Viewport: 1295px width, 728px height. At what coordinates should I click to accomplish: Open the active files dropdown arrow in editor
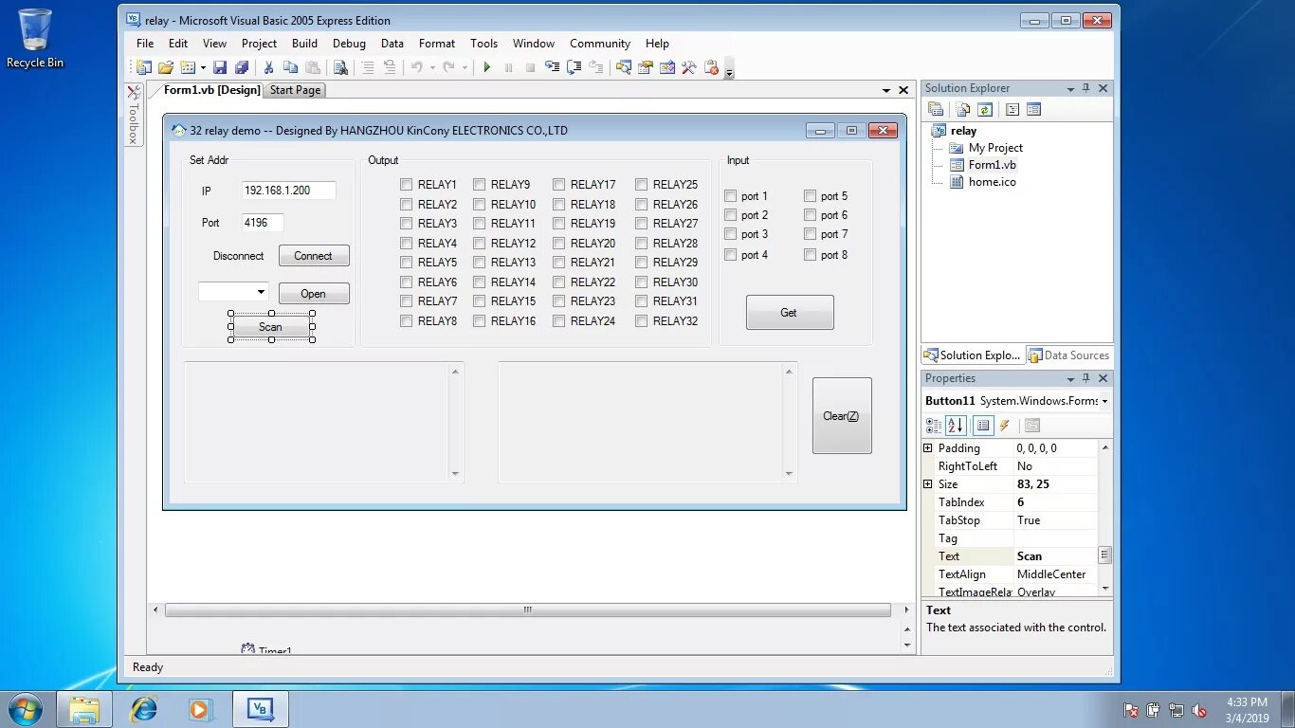point(886,90)
